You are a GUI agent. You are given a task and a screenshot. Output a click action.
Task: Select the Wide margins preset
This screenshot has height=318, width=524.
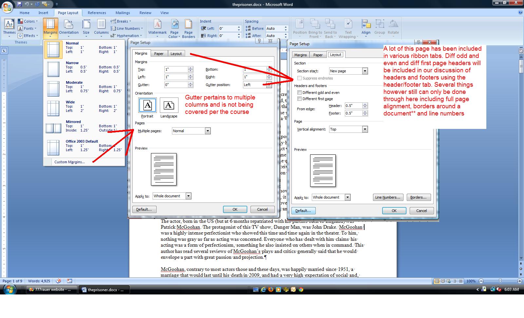coord(84,109)
